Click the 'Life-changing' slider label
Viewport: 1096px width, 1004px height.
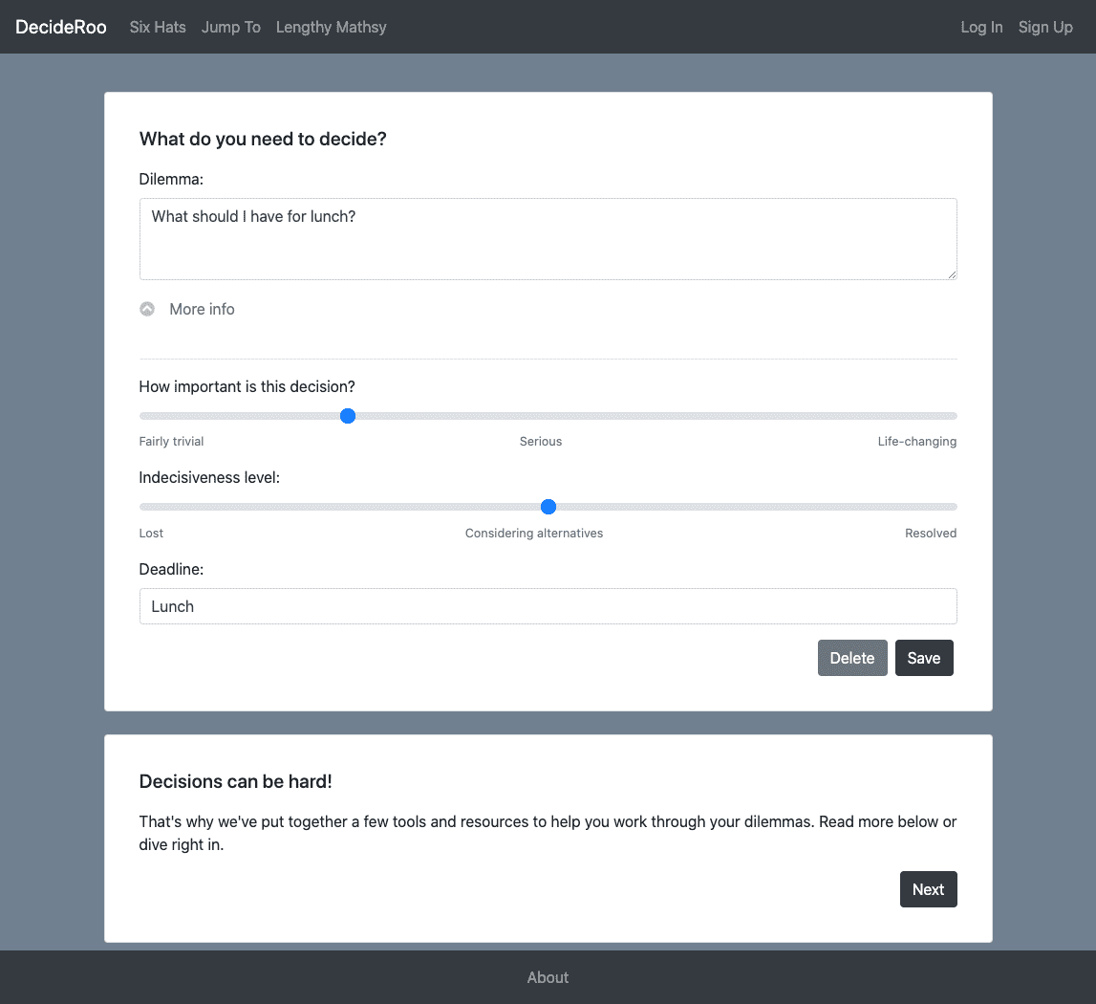point(917,442)
